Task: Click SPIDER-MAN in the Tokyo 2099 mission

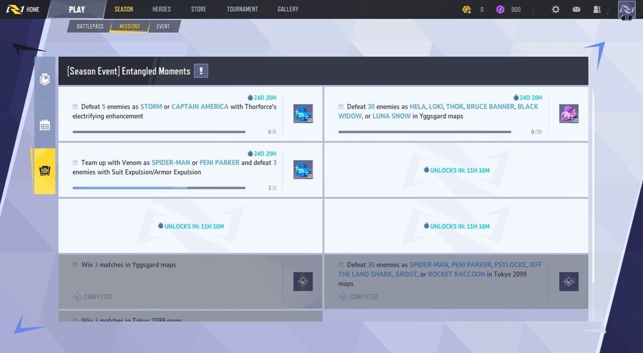Action: (x=429, y=265)
